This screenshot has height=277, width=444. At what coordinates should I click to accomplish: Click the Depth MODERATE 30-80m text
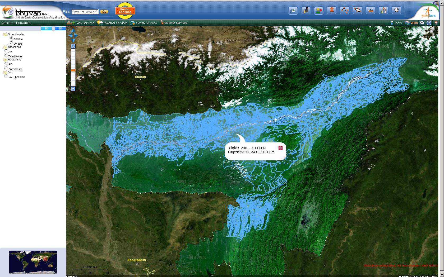(x=251, y=152)
